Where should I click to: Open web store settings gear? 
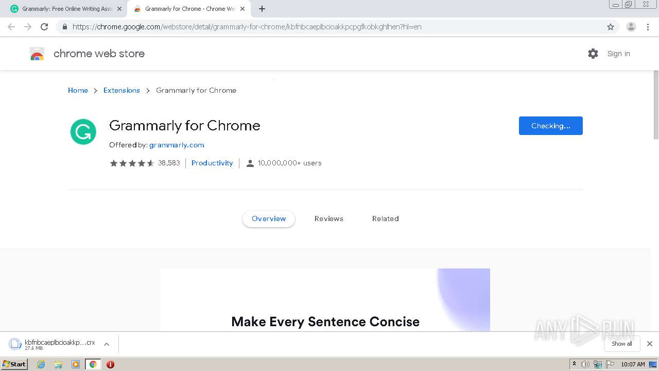593,54
